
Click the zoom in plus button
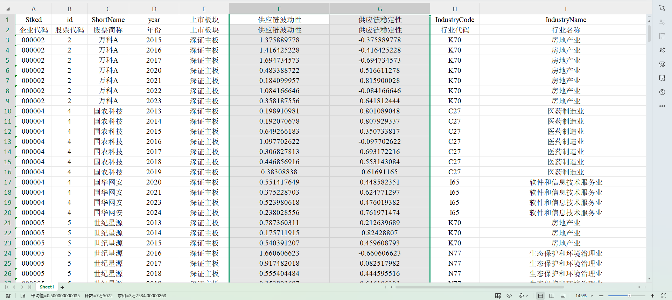pos(652,296)
